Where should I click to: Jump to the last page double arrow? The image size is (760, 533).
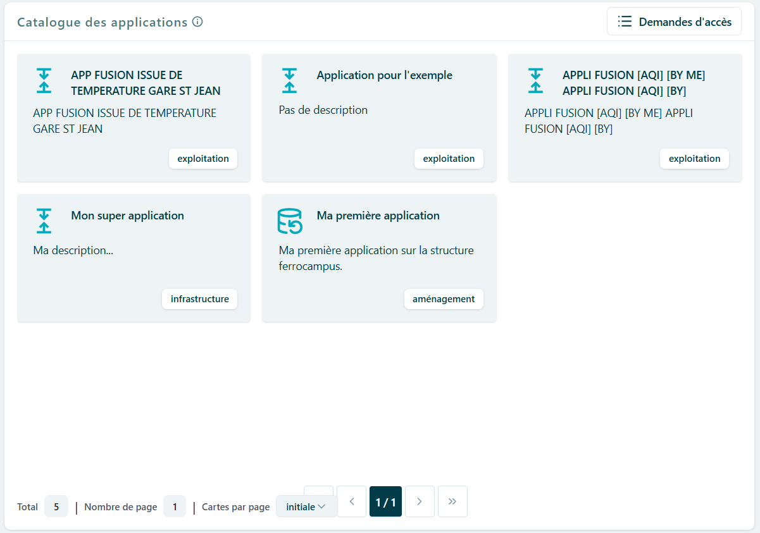point(452,501)
